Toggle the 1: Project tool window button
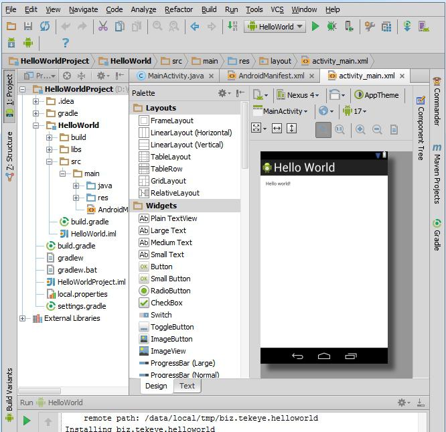Viewport: 446px width, 432px height. point(9,96)
